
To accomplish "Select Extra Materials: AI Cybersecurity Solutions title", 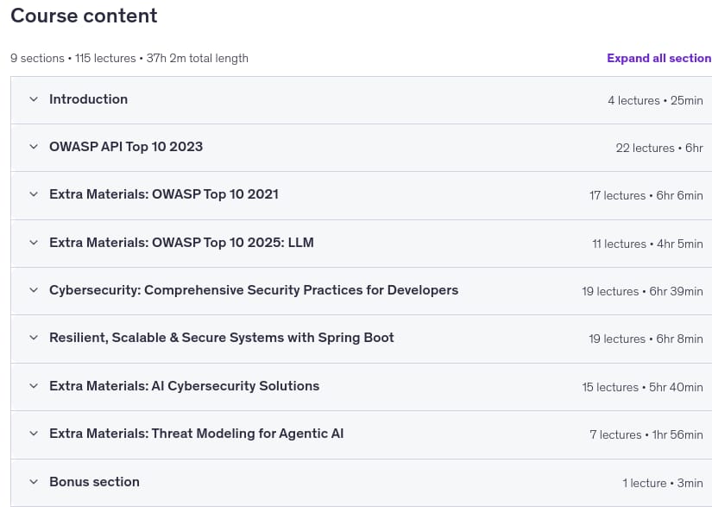I will coord(185,386).
